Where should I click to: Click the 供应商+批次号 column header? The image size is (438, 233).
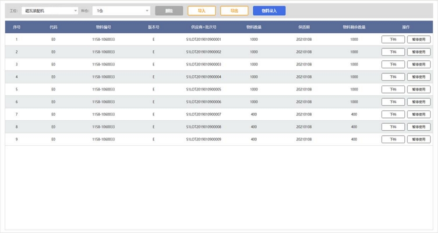point(203,27)
